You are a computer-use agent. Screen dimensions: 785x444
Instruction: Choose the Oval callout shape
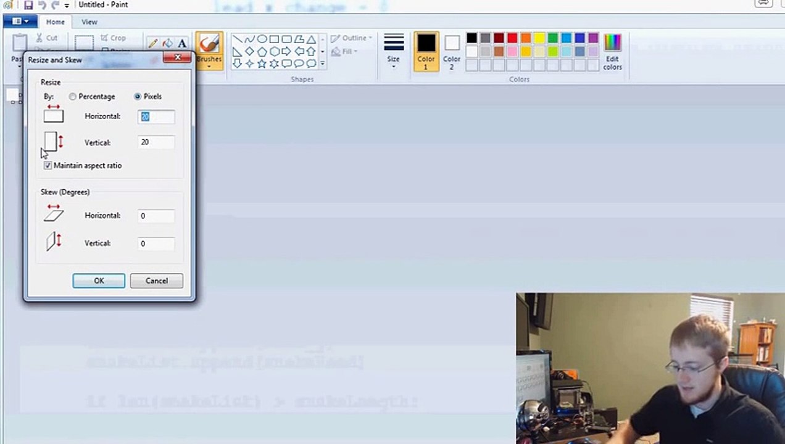299,64
